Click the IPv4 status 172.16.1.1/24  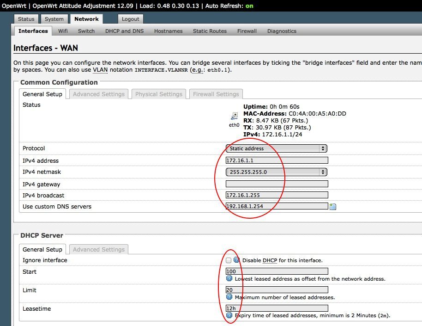point(282,134)
